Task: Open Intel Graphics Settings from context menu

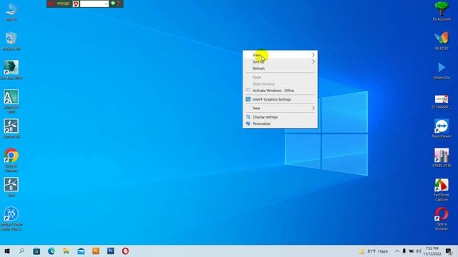Action: 280,99
